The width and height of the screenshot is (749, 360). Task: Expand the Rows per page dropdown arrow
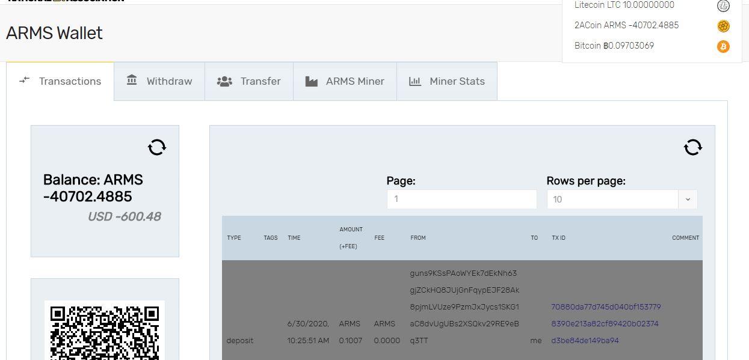688,200
